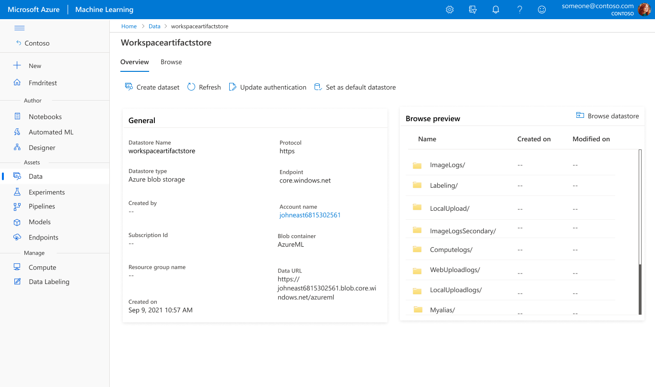Switch to the Overview tab
The height and width of the screenshot is (387, 655).
point(135,62)
